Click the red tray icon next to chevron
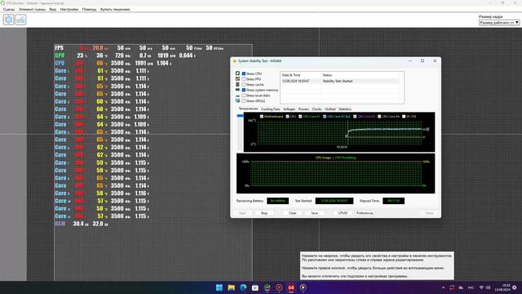The width and height of the screenshot is (522, 294). click(452, 287)
